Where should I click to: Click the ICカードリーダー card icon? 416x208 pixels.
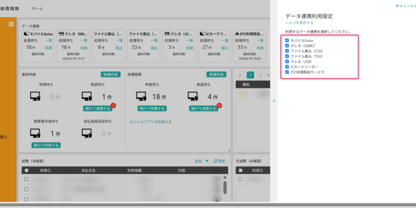pos(202,34)
